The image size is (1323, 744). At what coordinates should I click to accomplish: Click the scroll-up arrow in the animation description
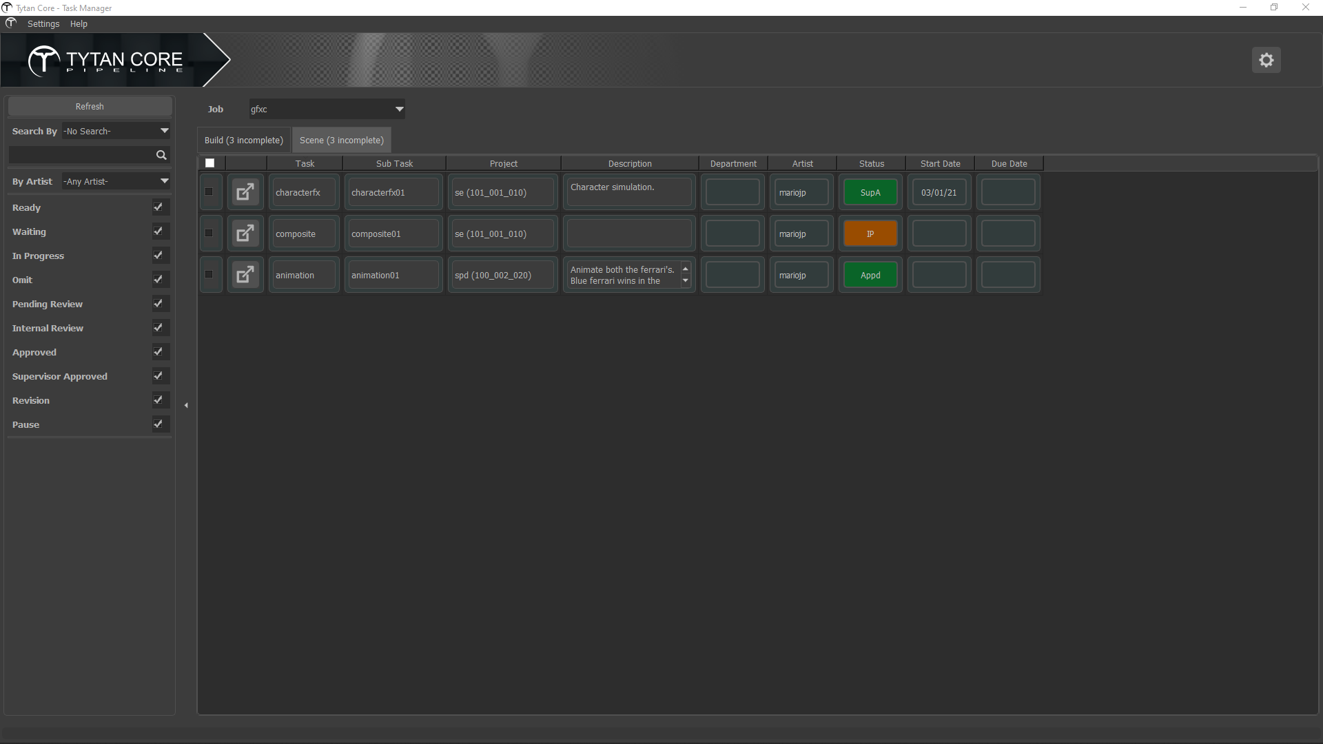[686, 269]
